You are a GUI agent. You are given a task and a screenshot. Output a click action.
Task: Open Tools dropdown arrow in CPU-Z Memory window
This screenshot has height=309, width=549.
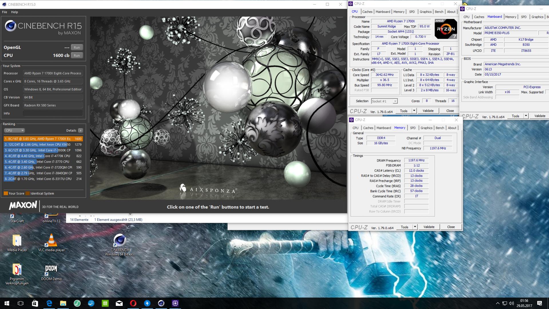pyautogui.click(x=415, y=227)
